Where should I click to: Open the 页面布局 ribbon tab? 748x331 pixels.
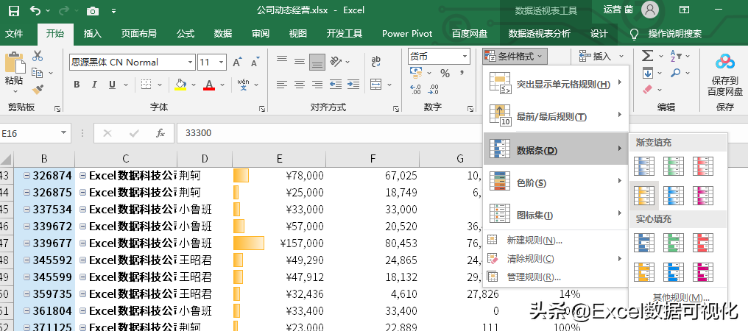coord(138,34)
